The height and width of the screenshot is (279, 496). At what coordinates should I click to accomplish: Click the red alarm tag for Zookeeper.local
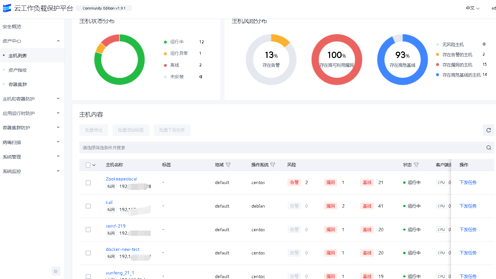click(x=294, y=182)
